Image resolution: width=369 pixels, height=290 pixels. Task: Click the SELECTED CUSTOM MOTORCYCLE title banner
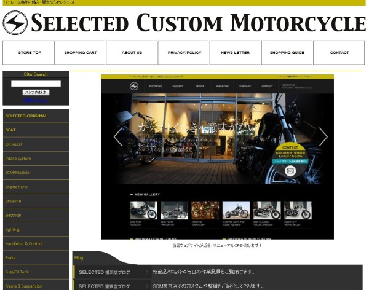click(x=199, y=23)
